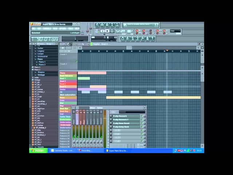Open the OPTIONS menu
This screenshot has height=175, width=233.
click(63, 28)
